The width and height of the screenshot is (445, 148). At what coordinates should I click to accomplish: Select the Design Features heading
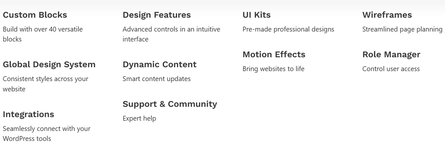157,15
